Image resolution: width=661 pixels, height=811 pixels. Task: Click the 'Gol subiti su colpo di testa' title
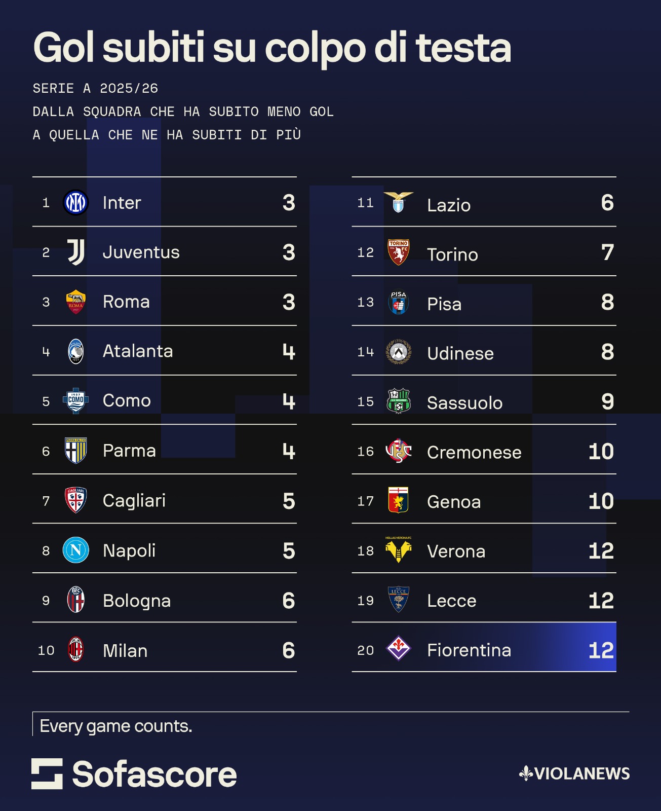pos(272,48)
